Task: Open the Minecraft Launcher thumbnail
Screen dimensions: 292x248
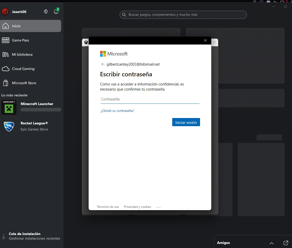Action: coord(9,107)
